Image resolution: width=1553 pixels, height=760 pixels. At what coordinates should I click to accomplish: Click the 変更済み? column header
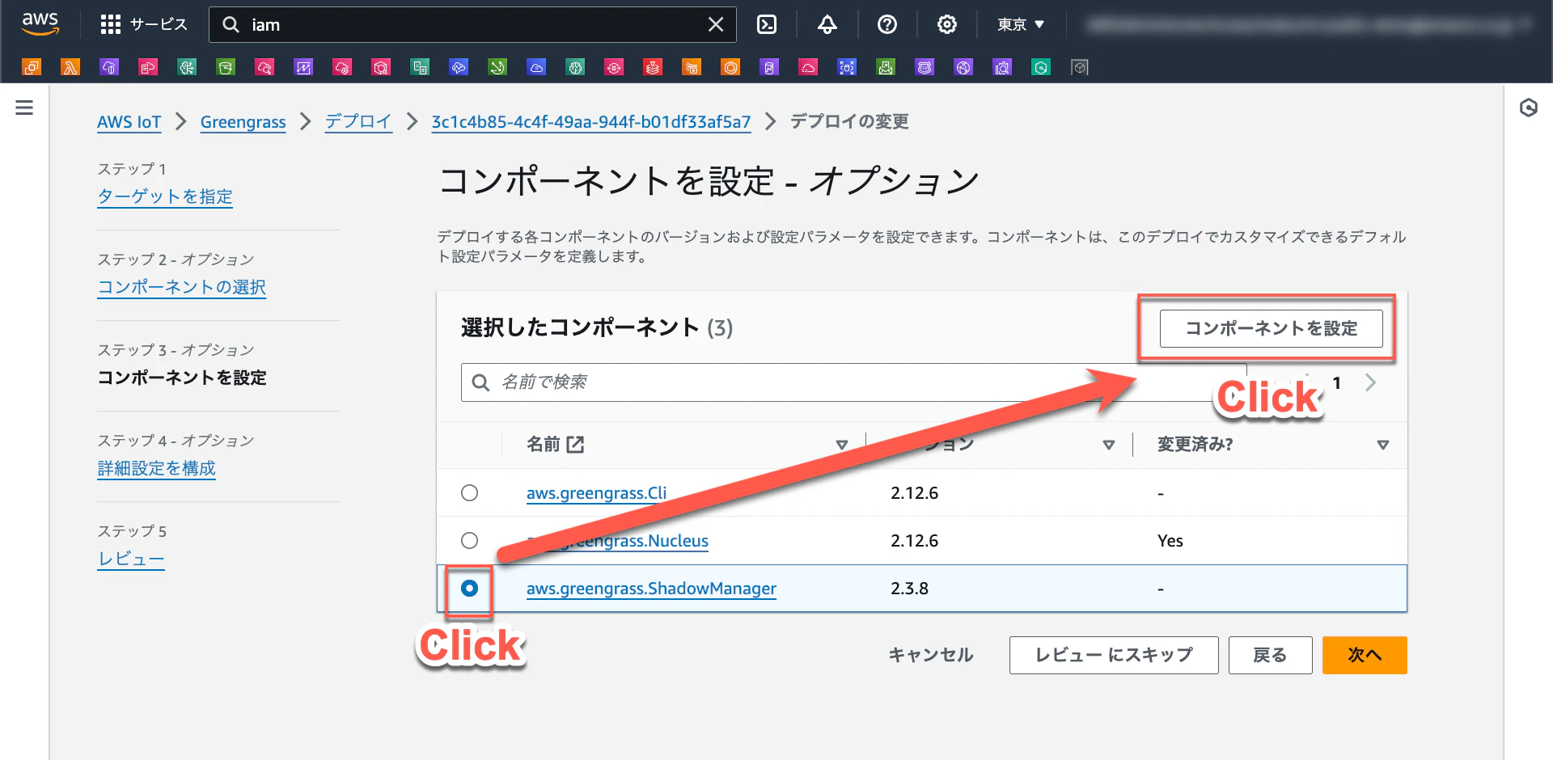pos(1195,444)
